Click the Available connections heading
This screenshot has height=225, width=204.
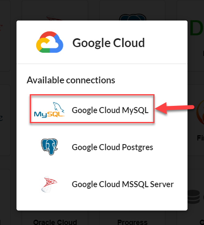(x=71, y=80)
